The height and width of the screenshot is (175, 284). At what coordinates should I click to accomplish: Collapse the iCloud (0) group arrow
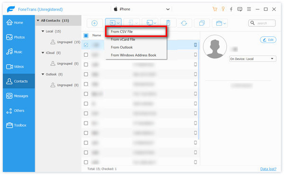pos(43,53)
